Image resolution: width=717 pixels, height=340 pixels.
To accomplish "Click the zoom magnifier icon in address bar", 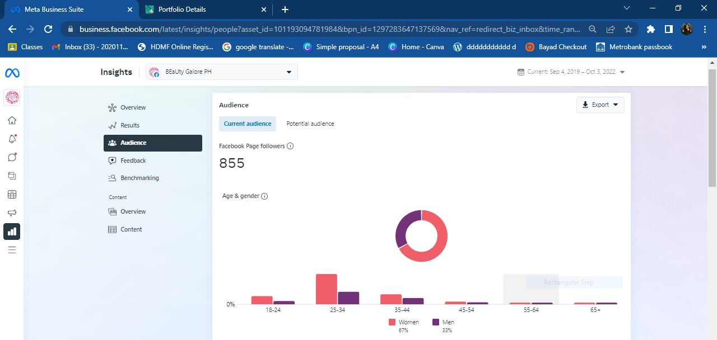I will (593, 29).
